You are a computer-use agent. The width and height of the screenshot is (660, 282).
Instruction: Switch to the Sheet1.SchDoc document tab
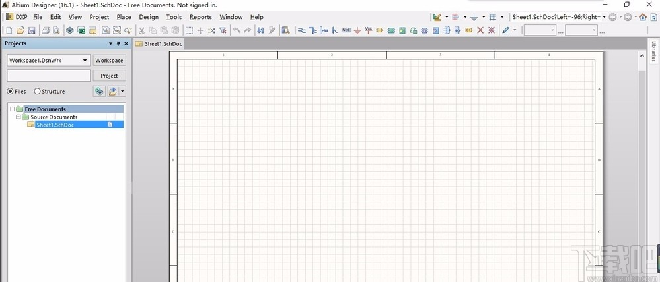(159, 43)
